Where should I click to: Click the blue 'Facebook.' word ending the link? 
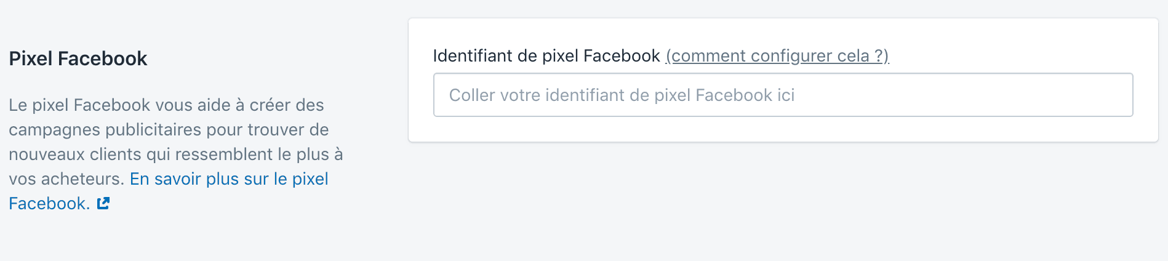pos(49,203)
